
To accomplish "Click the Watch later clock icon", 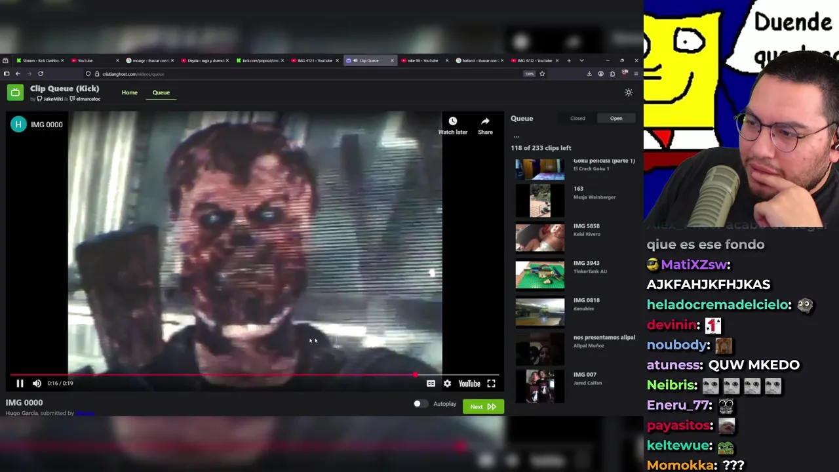I will (x=452, y=121).
